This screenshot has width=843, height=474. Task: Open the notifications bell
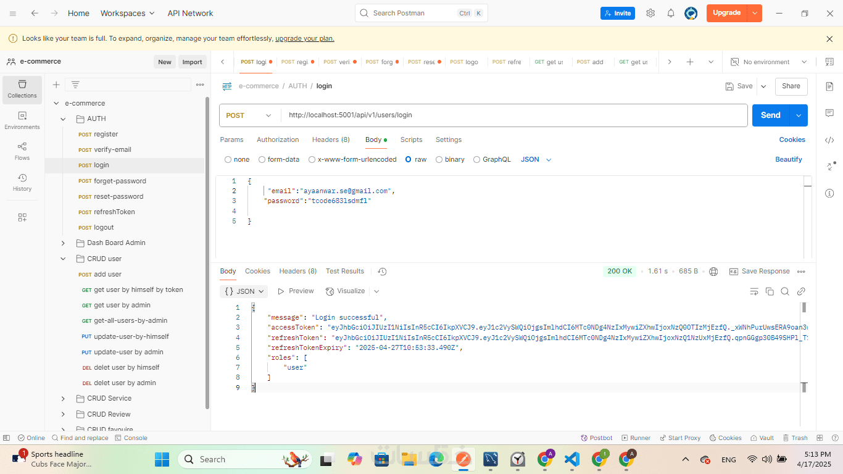point(671,13)
